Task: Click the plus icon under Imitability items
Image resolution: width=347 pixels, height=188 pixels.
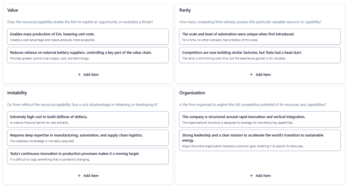Action: [x=79, y=176]
